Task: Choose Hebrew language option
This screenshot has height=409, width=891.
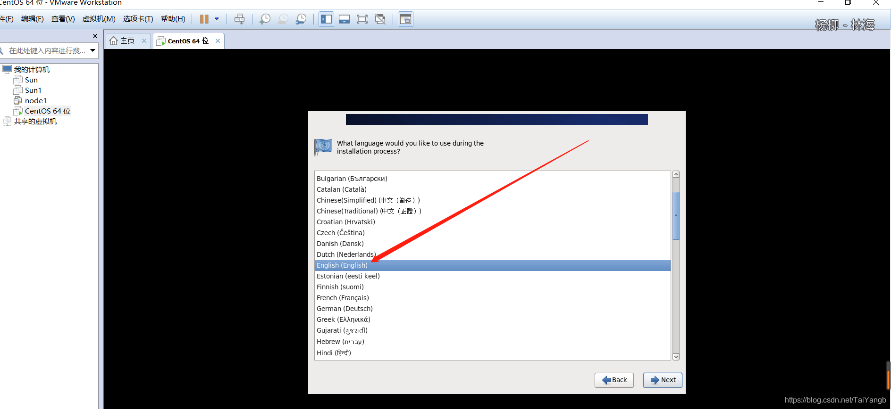Action: click(492, 342)
